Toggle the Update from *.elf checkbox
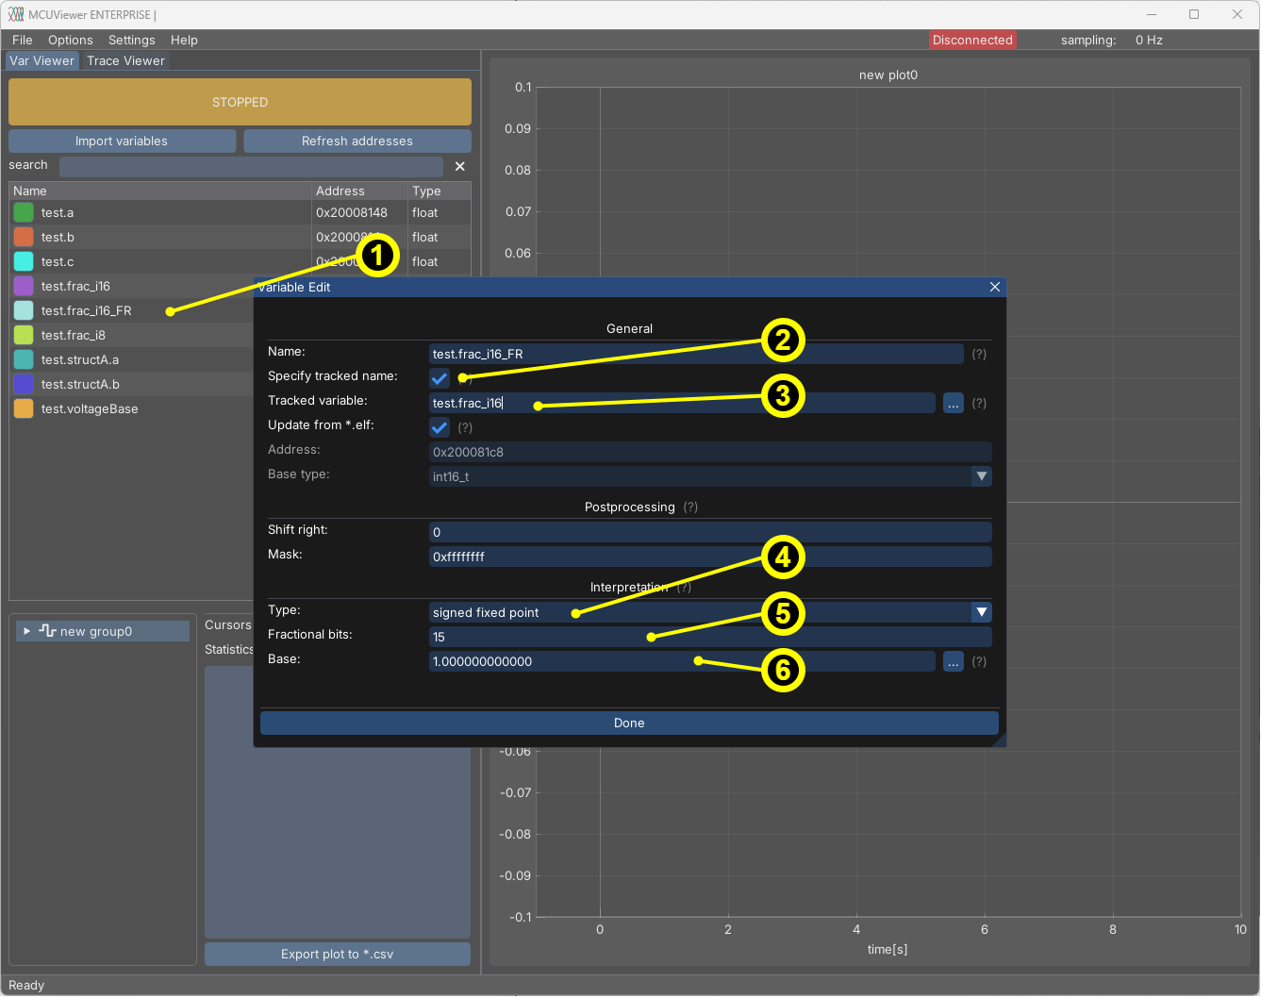The height and width of the screenshot is (998, 1261). point(440,428)
